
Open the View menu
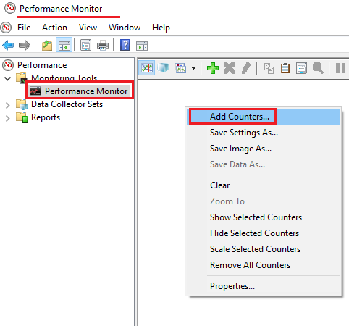[x=88, y=28]
